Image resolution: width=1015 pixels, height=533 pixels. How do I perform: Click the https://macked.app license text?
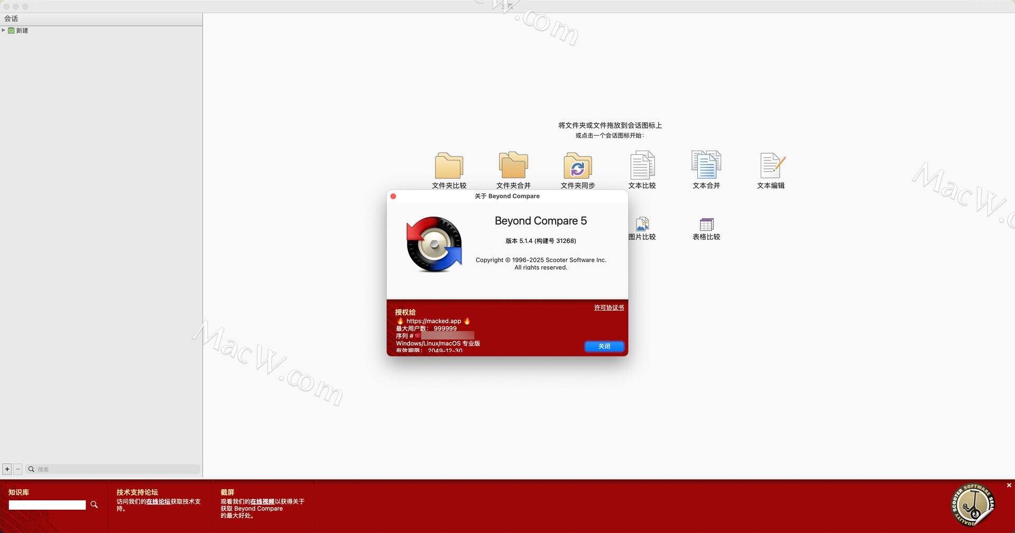(433, 321)
